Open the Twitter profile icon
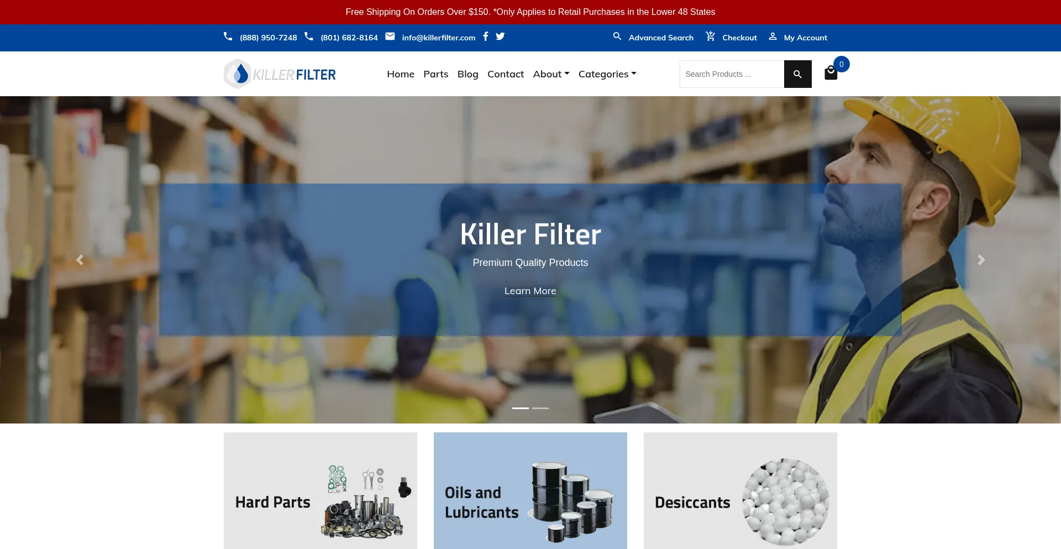 coord(500,36)
